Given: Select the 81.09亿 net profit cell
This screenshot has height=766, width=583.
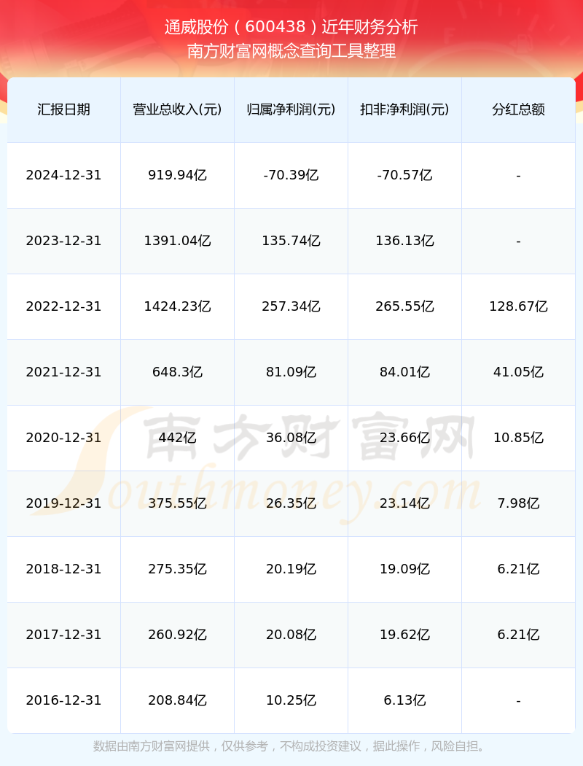Looking at the screenshot, I should tap(291, 372).
